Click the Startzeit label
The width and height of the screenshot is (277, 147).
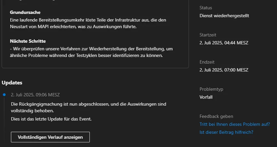(x=208, y=35)
